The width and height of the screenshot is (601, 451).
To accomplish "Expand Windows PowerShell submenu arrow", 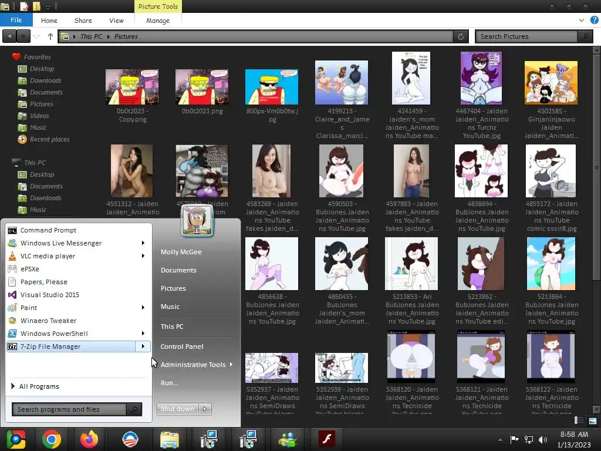I will tap(143, 334).
